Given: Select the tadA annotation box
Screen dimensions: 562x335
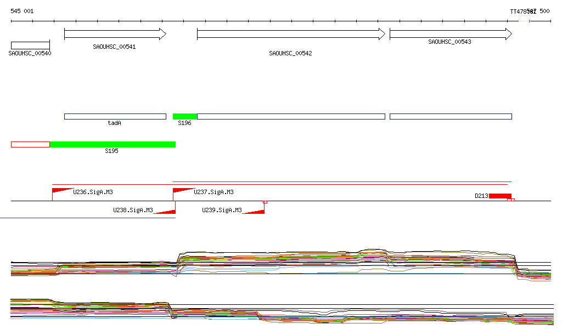Looking at the screenshot, I should coord(115,116).
